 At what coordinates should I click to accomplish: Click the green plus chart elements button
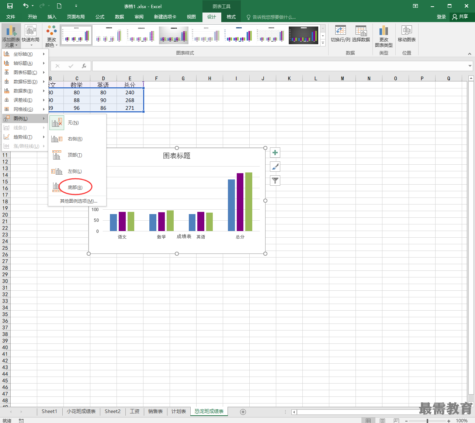275,153
